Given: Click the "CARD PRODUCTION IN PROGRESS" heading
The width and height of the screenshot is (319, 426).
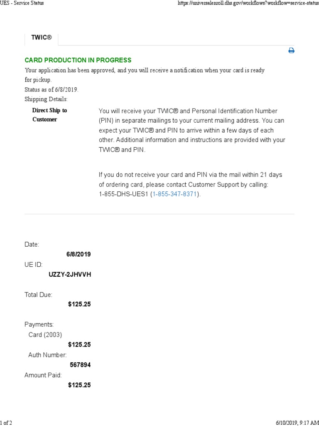Looking at the screenshot, I should point(78,60).
